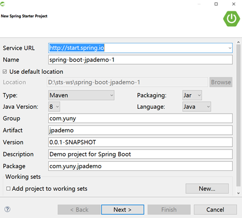Click the Description input field
This screenshot has width=242, height=218.
(140, 154)
